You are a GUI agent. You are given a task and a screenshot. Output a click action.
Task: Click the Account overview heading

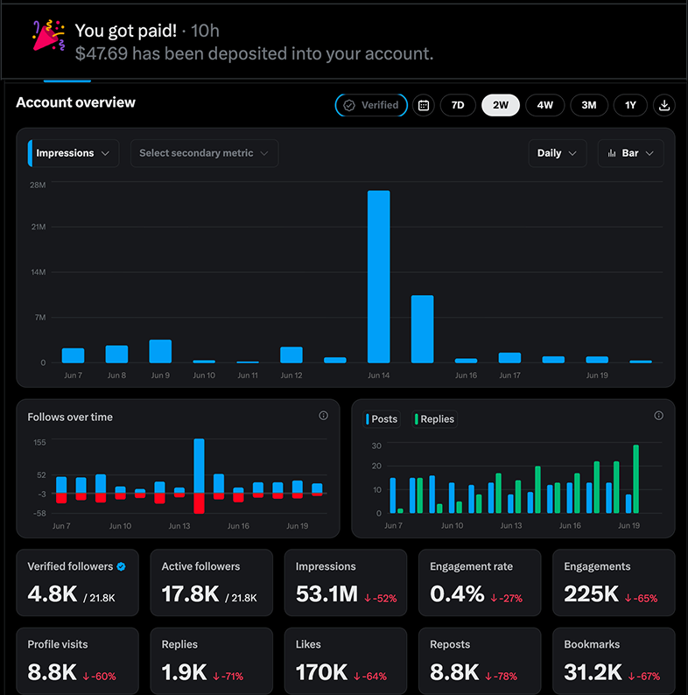pyautogui.click(x=76, y=102)
